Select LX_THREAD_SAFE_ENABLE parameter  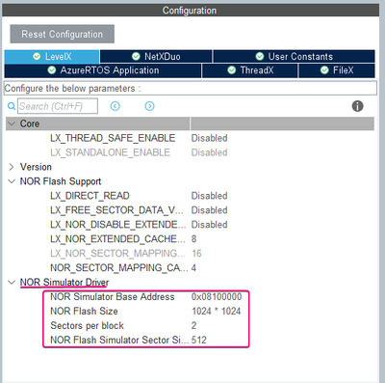click(113, 138)
